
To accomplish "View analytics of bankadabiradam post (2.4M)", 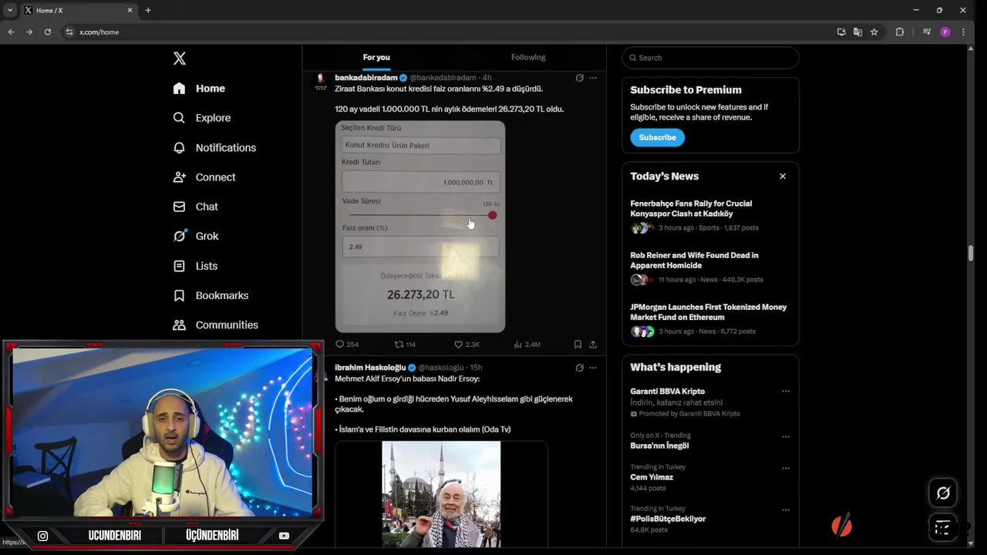I will coord(527,345).
